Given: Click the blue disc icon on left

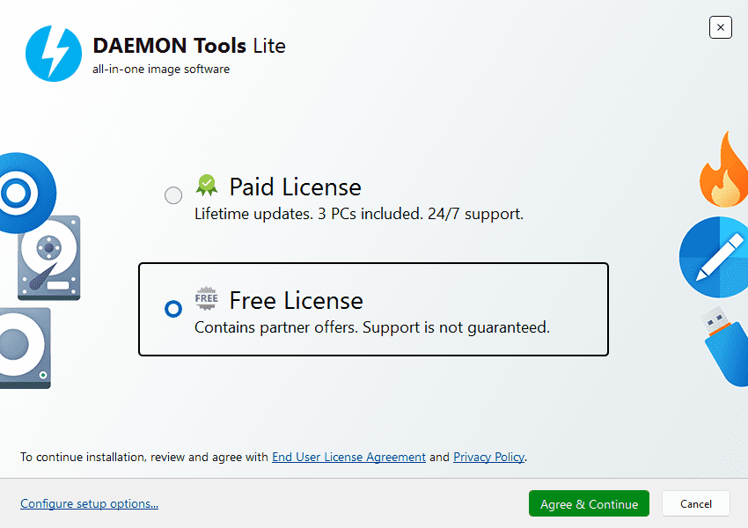Looking at the screenshot, I should click(19, 193).
